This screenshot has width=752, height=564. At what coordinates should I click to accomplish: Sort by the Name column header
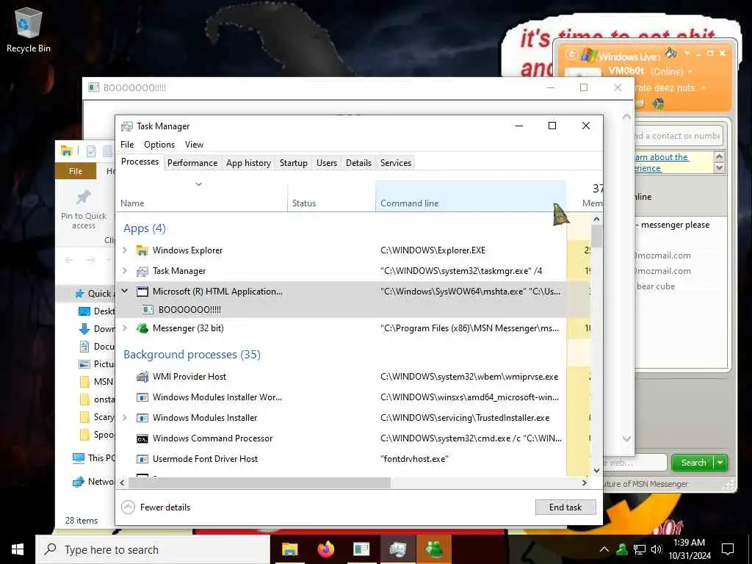point(202,197)
